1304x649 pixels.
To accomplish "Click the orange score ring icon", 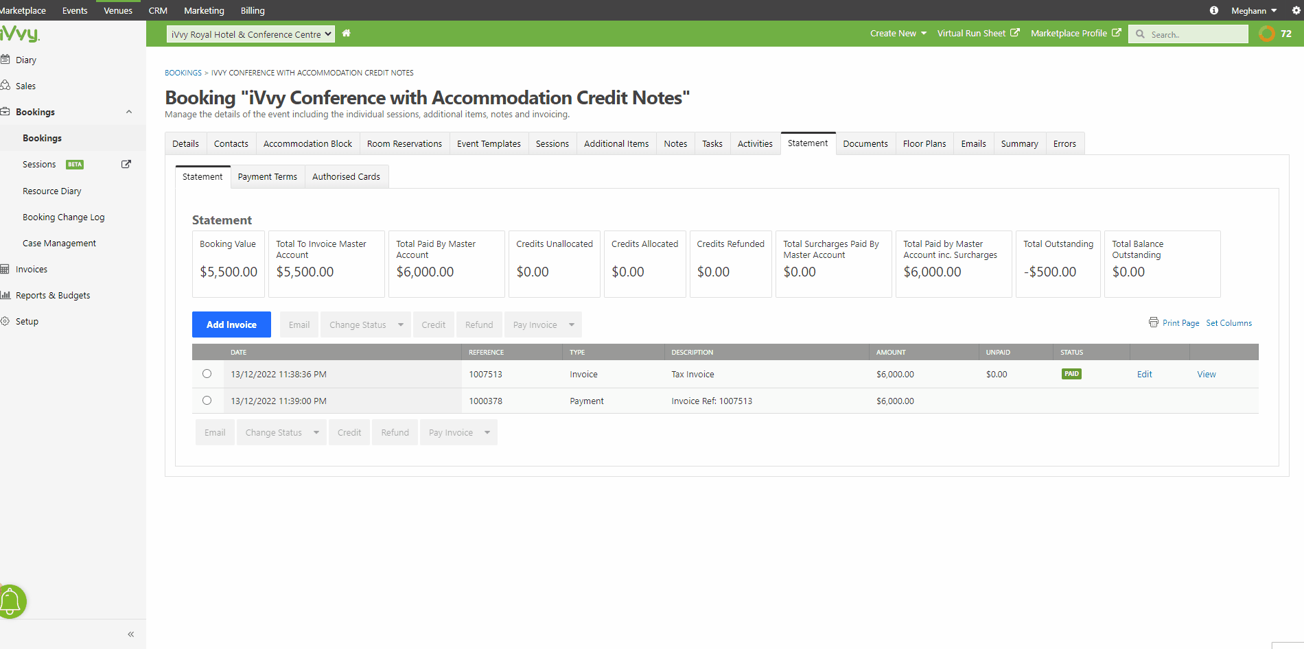I will pos(1267,34).
